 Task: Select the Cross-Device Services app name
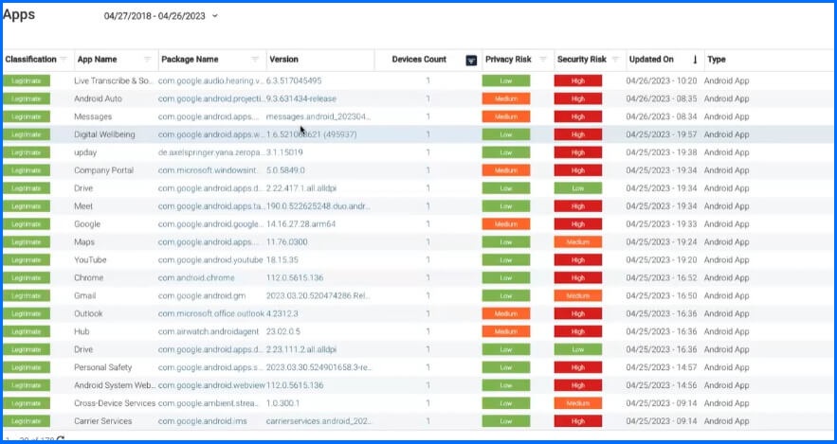(x=115, y=403)
